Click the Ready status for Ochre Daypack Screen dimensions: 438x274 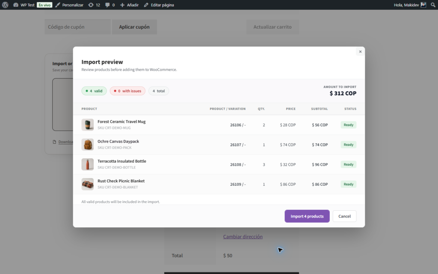point(348,145)
